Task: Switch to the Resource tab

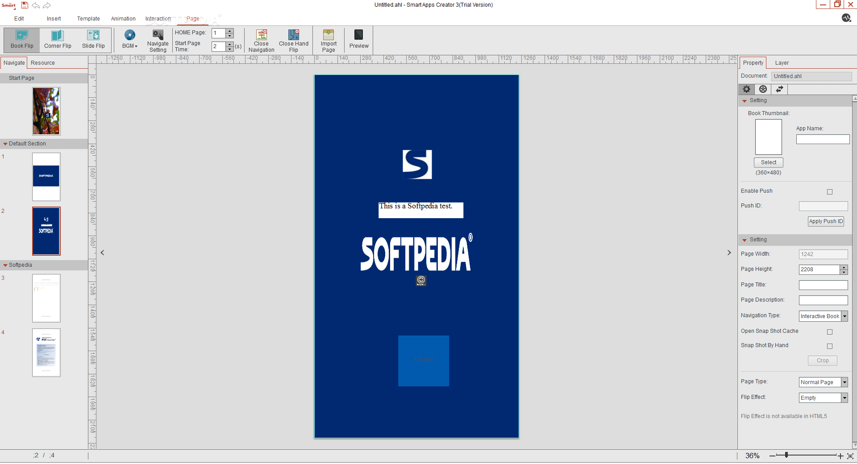Action: [43, 63]
